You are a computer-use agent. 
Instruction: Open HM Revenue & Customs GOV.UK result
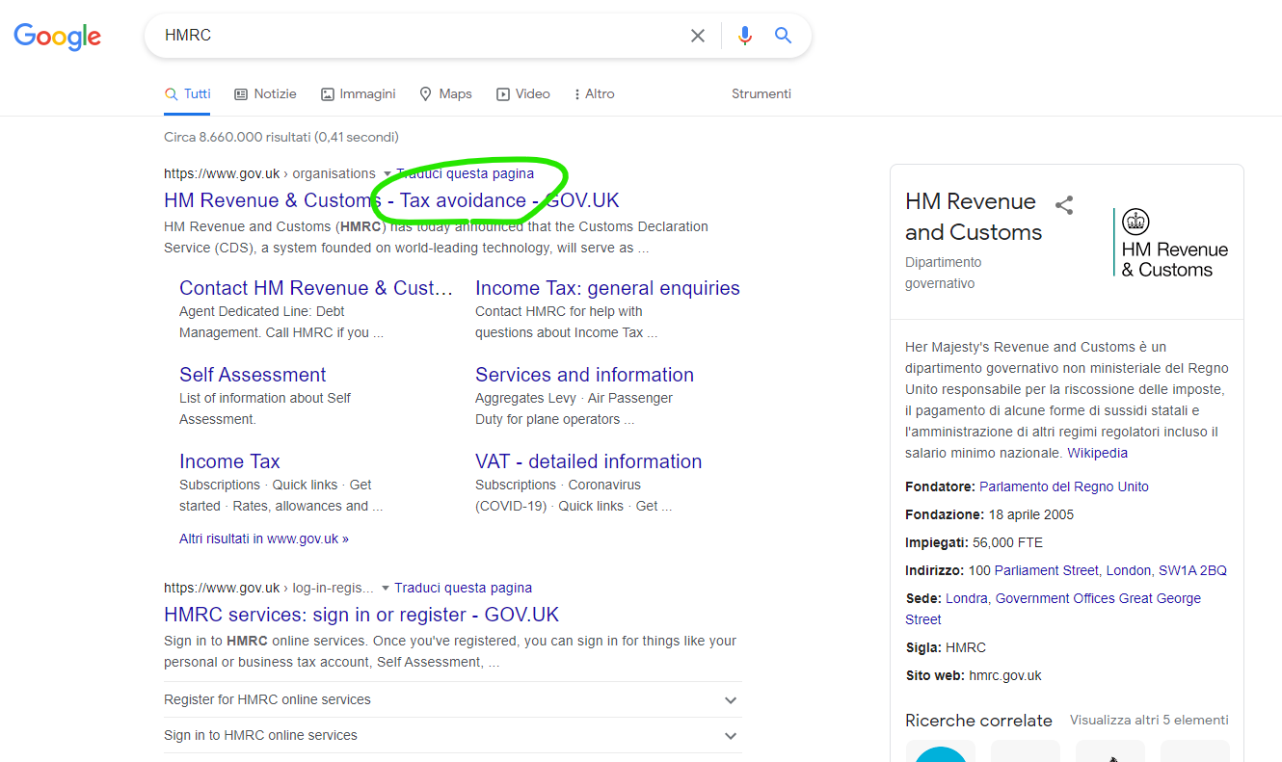click(x=391, y=200)
